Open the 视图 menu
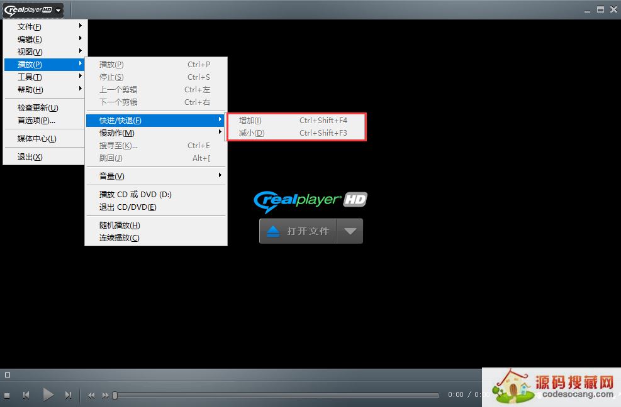621x407 pixels. click(30, 52)
